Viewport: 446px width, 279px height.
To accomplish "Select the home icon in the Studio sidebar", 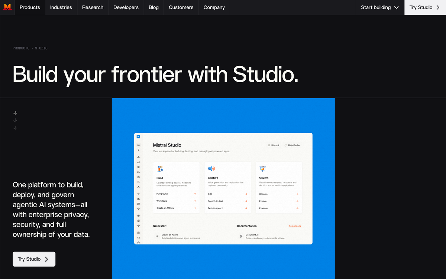I will (139, 145).
